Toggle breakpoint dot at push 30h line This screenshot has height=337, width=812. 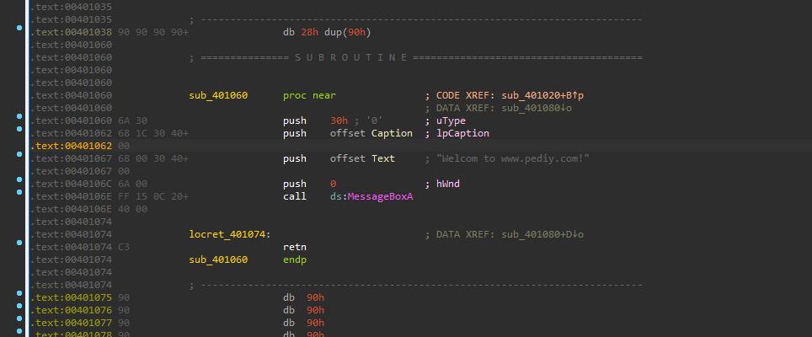coord(19,120)
